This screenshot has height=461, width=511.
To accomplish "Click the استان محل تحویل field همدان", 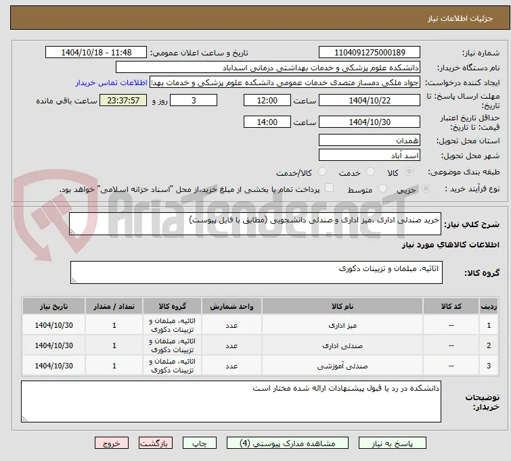I will [x=370, y=141].
